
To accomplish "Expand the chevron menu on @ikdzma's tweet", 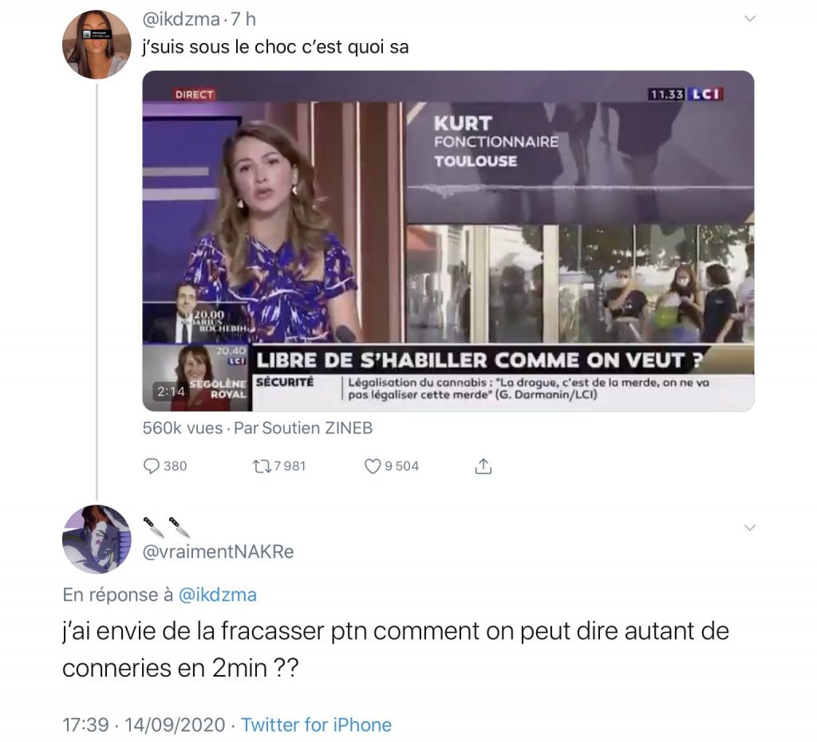I will [x=750, y=19].
